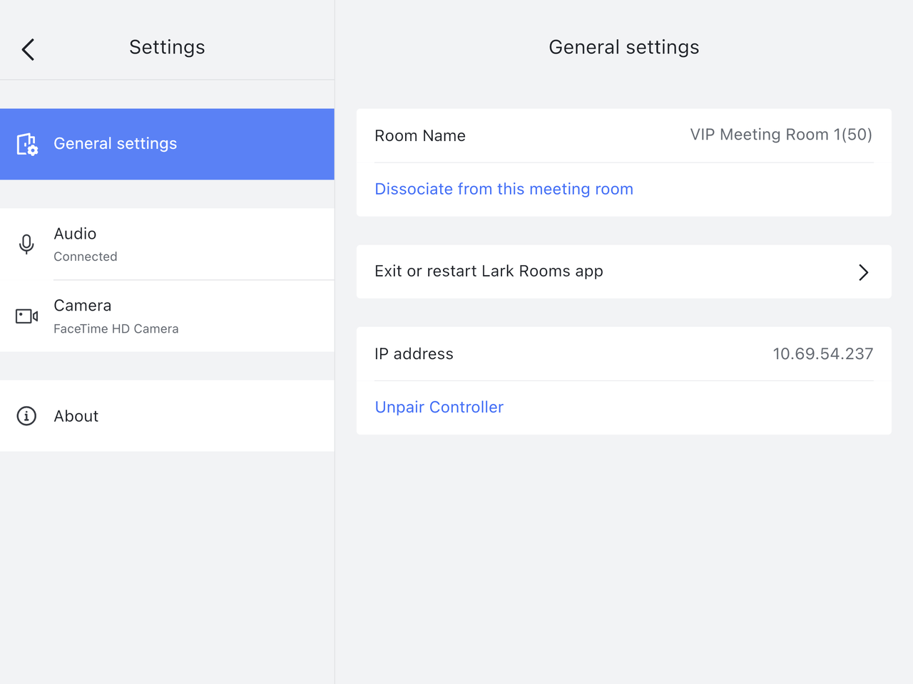Click the General settings door-gear icon

pyautogui.click(x=27, y=144)
